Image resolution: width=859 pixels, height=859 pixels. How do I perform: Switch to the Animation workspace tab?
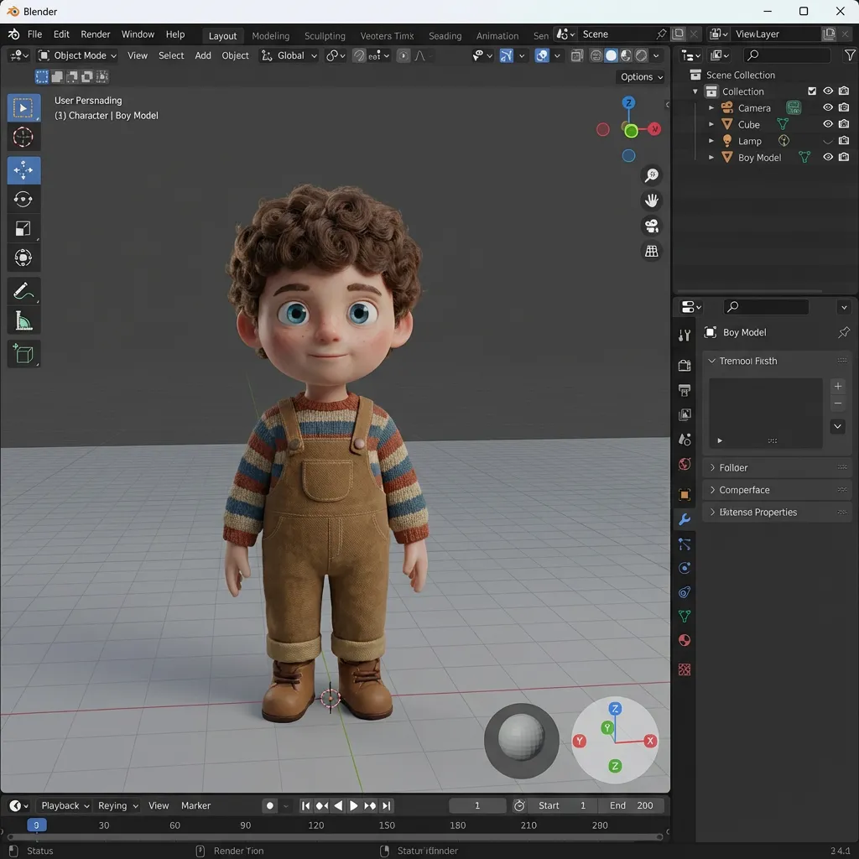point(497,36)
